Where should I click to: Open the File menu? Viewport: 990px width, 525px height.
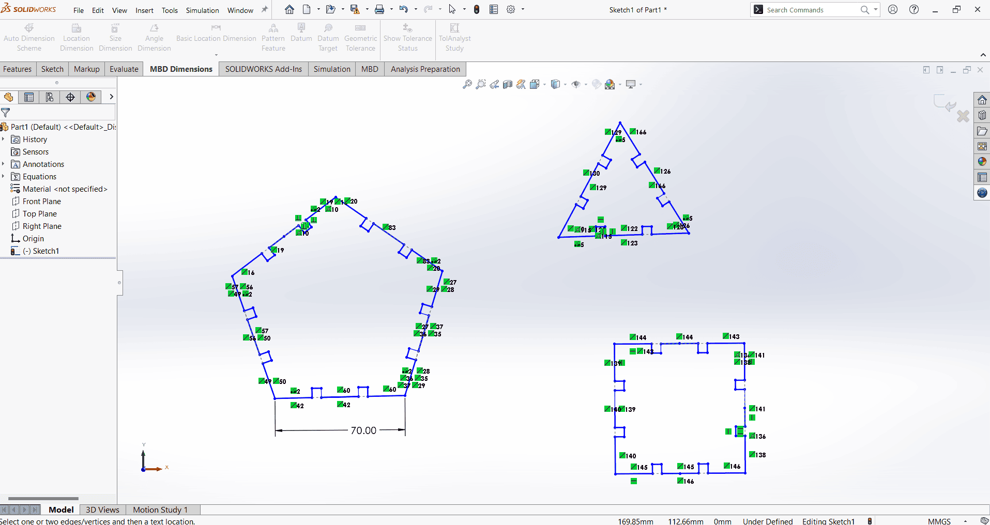[79, 10]
